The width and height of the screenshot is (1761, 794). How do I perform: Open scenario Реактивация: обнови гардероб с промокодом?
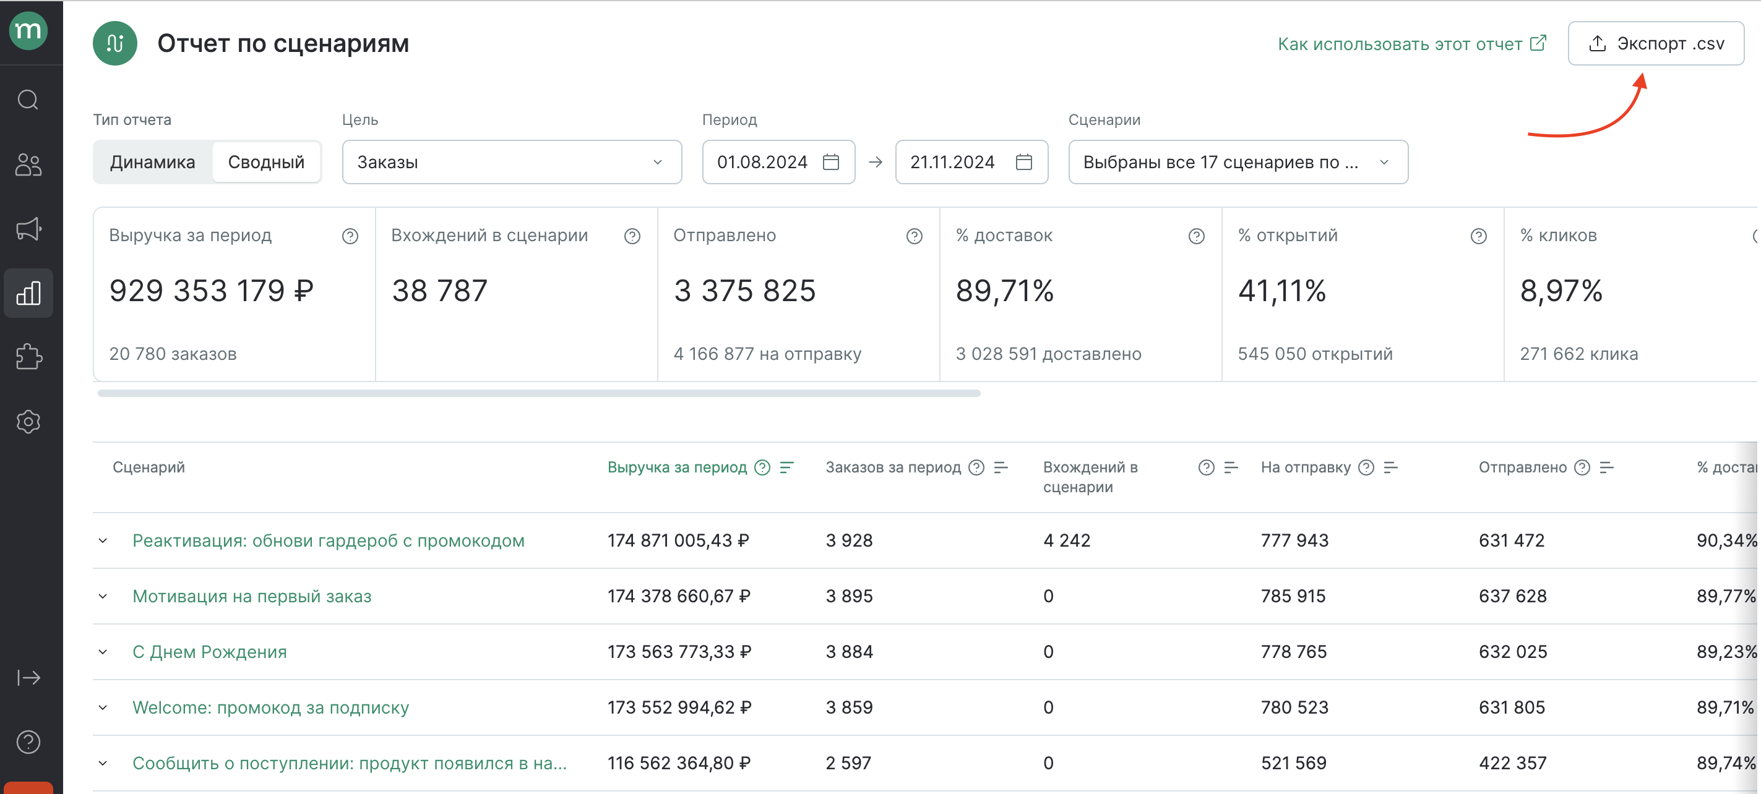tap(328, 541)
